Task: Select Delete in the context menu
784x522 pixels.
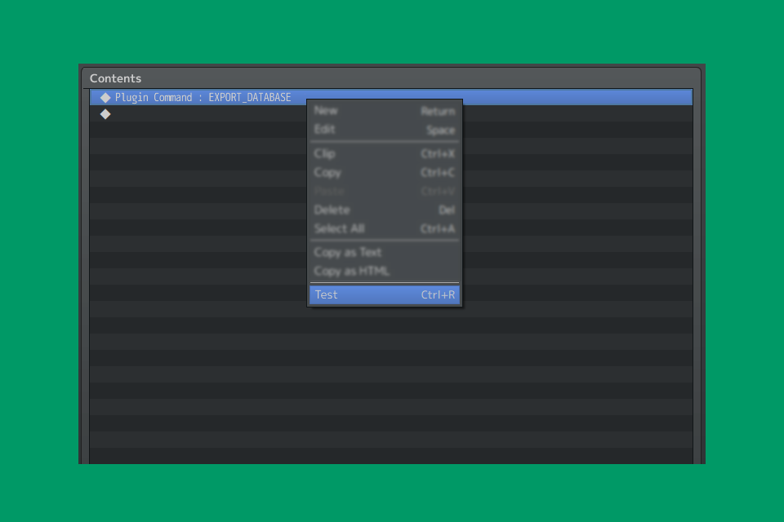Action: [384, 210]
